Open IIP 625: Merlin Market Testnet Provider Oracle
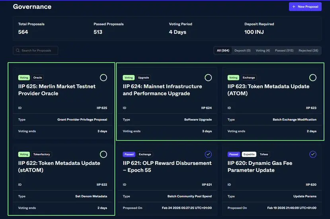Viewport: 330px width, 219px height. tap(57, 90)
